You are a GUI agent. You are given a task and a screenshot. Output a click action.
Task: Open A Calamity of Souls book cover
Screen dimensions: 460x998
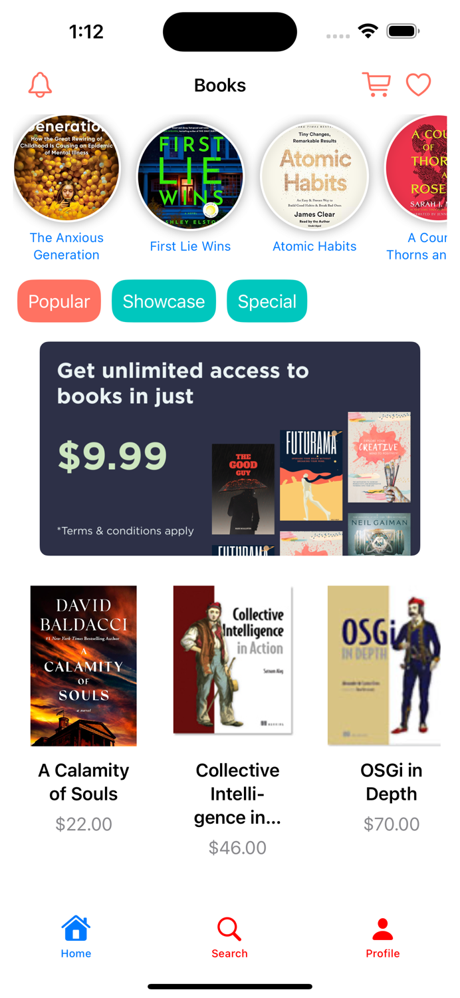[84, 666]
